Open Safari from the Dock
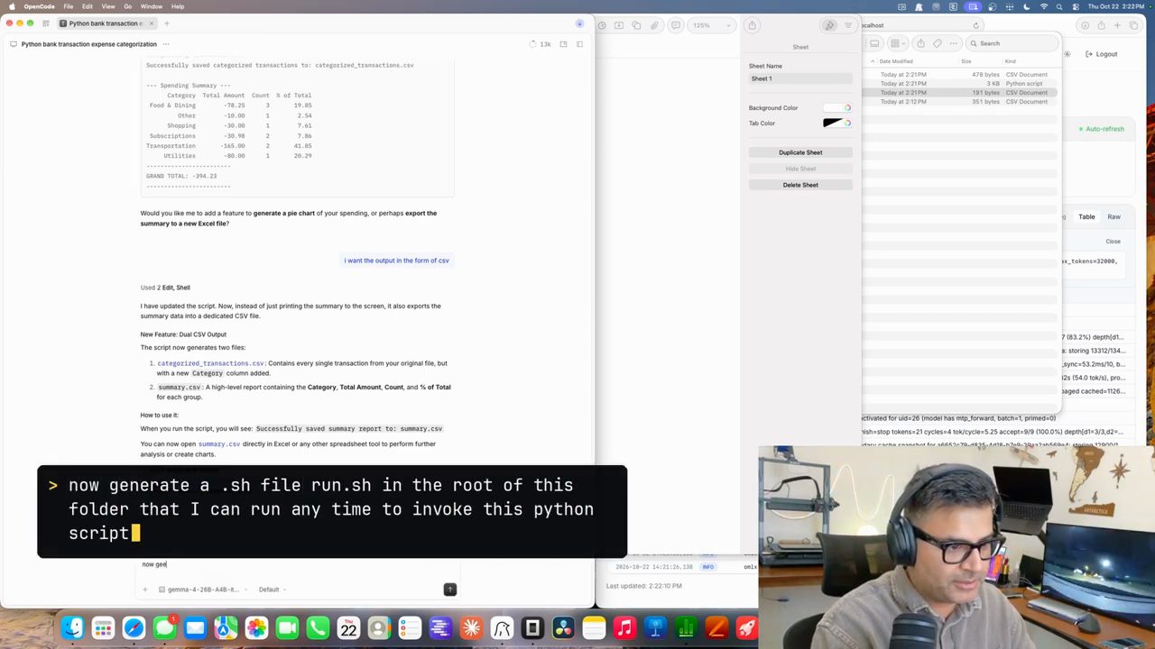 134,627
